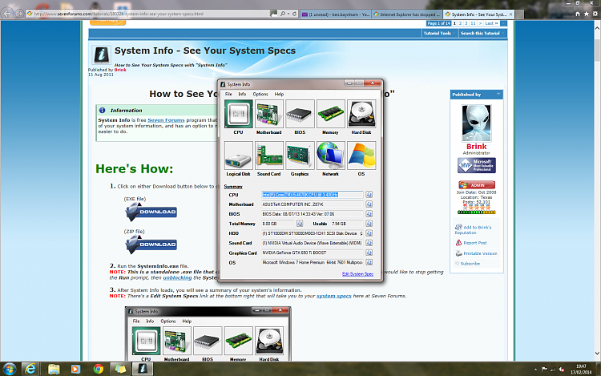
Task: Click the Brink author name in sidebar
Action: pyautogui.click(x=477, y=147)
